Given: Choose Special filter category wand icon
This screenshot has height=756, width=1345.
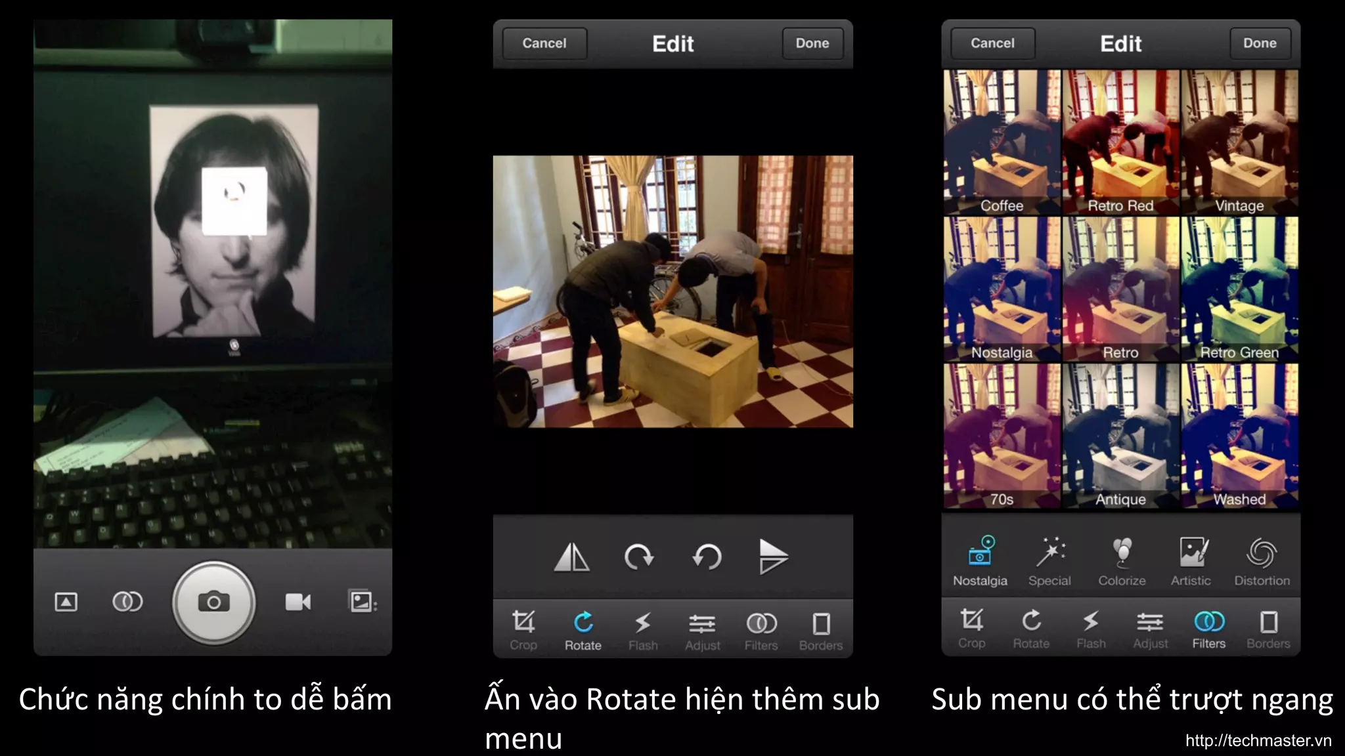Looking at the screenshot, I should tap(1049, 561).
